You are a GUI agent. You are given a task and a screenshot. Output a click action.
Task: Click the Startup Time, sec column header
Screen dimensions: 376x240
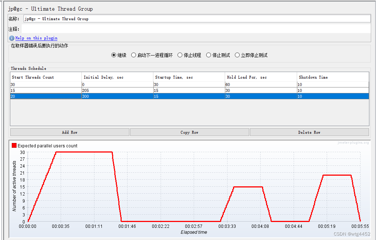click(189, 77)
